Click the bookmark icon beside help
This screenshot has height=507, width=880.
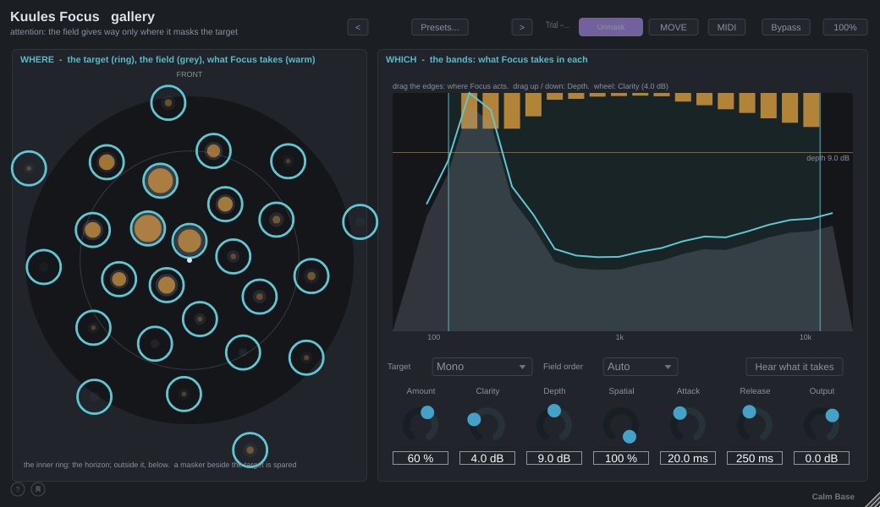coord(38,489)
